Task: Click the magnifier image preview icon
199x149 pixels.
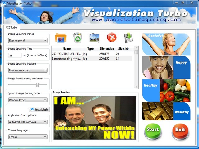Action: (95, 38)
